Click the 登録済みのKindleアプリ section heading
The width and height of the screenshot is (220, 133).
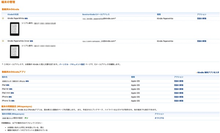coord(14,72)
